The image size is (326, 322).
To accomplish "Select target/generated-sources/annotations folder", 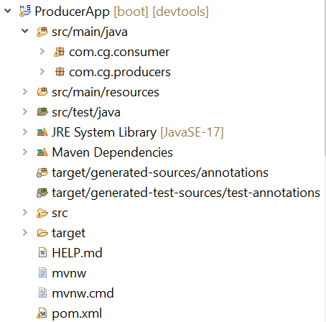I will [x=160, y=172].
